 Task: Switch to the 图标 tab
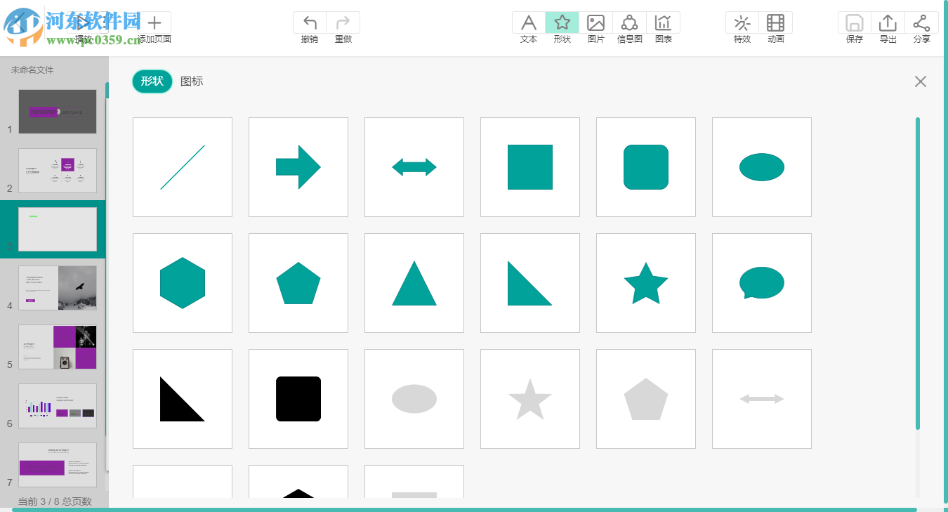pyautogui.click(x=192, y=81)
